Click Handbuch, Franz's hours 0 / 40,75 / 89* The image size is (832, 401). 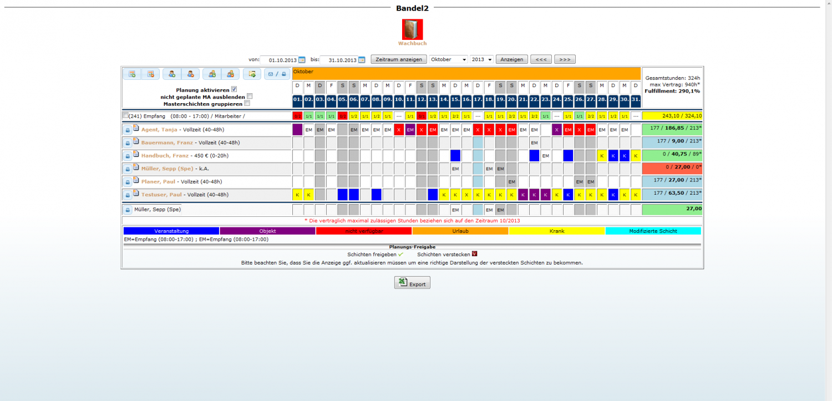[672, 156]
